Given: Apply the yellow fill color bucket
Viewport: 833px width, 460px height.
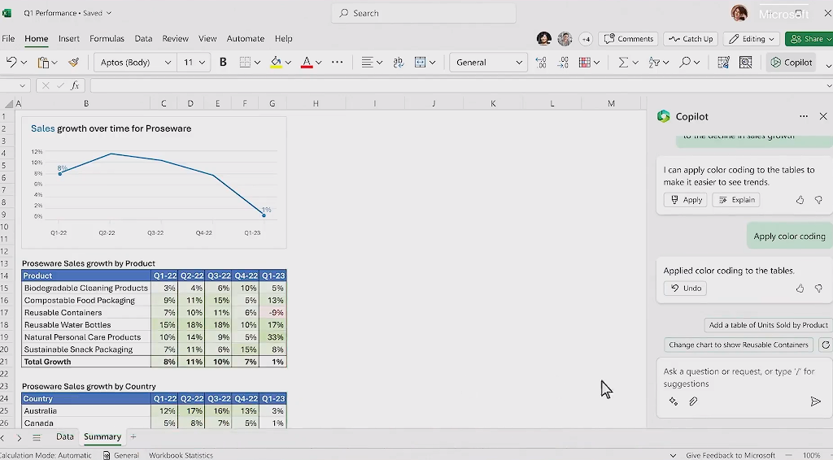Looking at the screenshot, I should pos(276,62).
